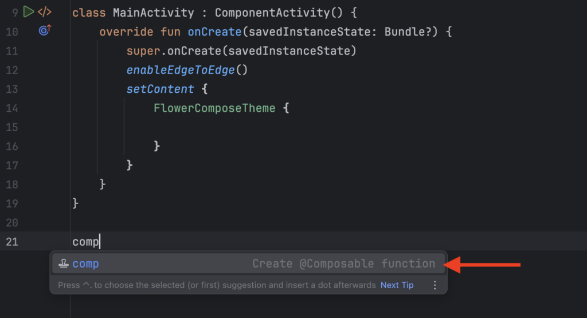Click the enableEdgeToEdge function call
The width and height of the screenshot is (587, 318).
pyautogui.click(x=181, y=70)
